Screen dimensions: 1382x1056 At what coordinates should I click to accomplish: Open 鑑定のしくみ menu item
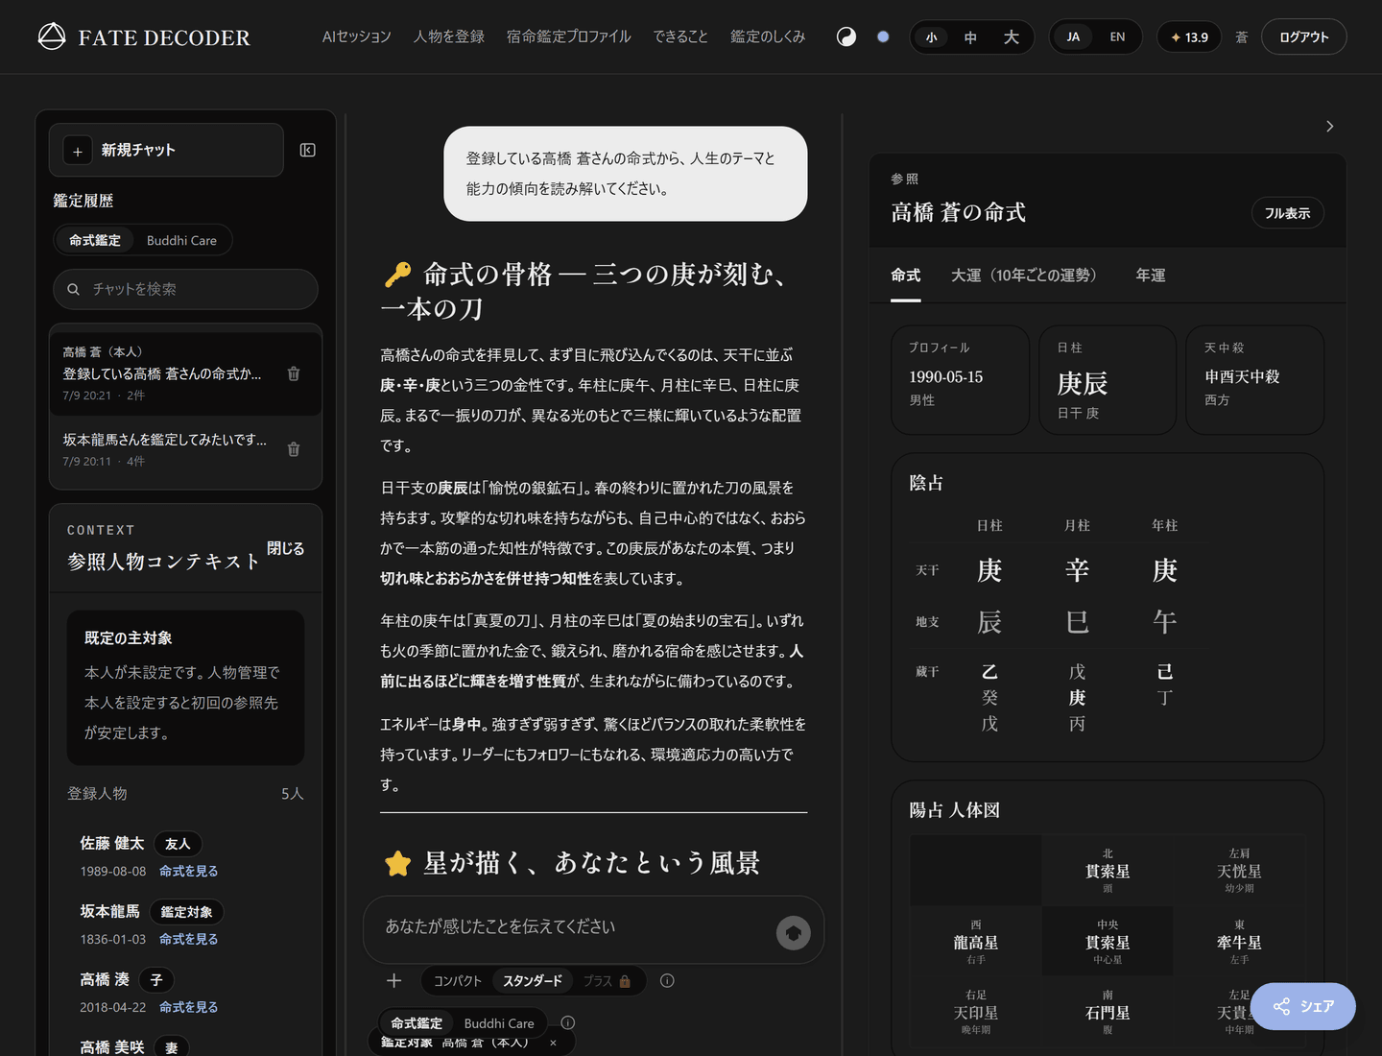768,36
